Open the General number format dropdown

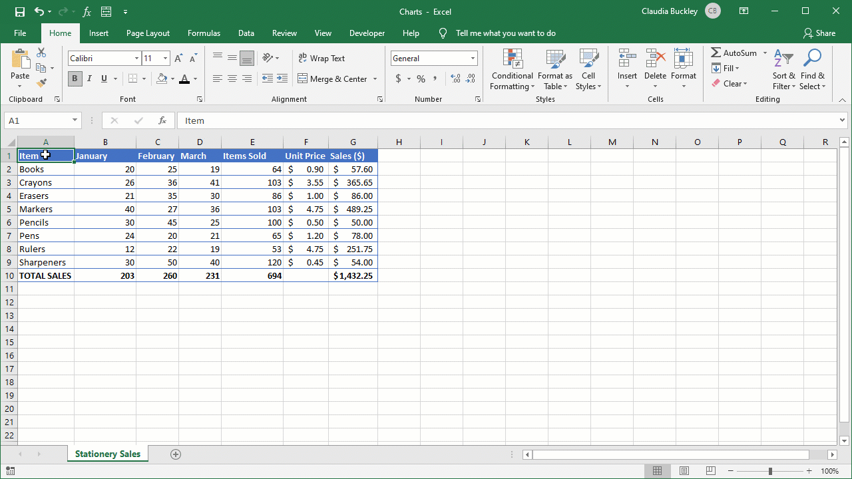point(472,58)
